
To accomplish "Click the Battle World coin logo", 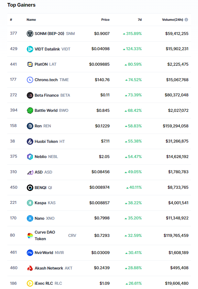I will click(30, 111).
